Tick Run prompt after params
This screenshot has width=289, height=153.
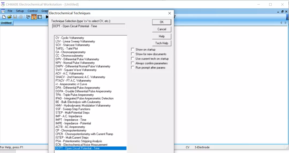pyautogui.click(x=132, y=68)
